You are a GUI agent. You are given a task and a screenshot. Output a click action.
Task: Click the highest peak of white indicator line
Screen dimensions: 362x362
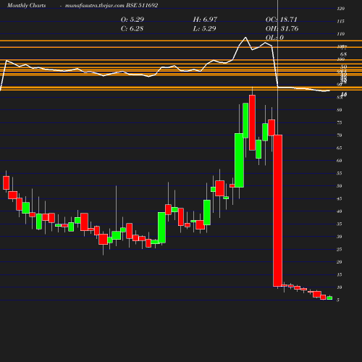245,38
